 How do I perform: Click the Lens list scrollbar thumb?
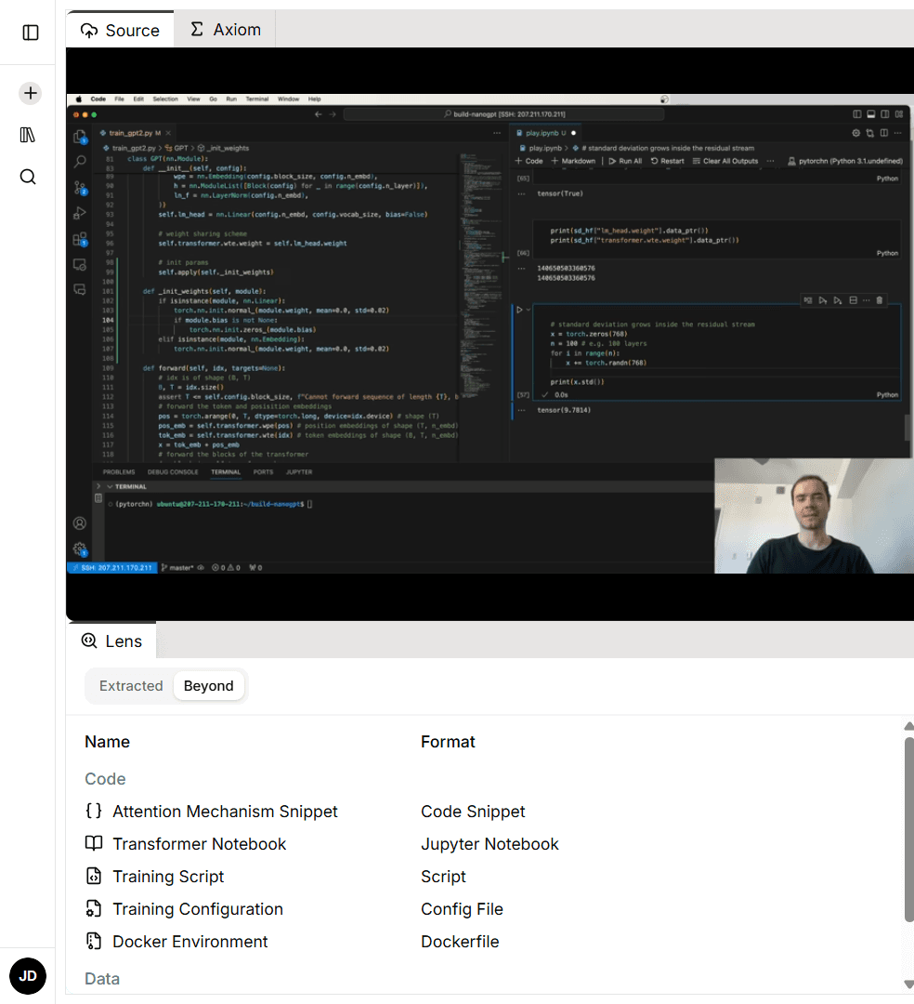click(908, 830)
